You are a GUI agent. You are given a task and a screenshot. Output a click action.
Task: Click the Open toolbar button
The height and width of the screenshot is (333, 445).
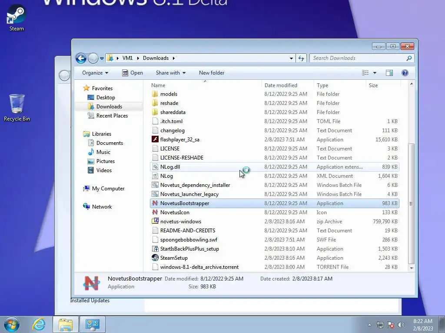pyautogui.click(x=133, y=73)
